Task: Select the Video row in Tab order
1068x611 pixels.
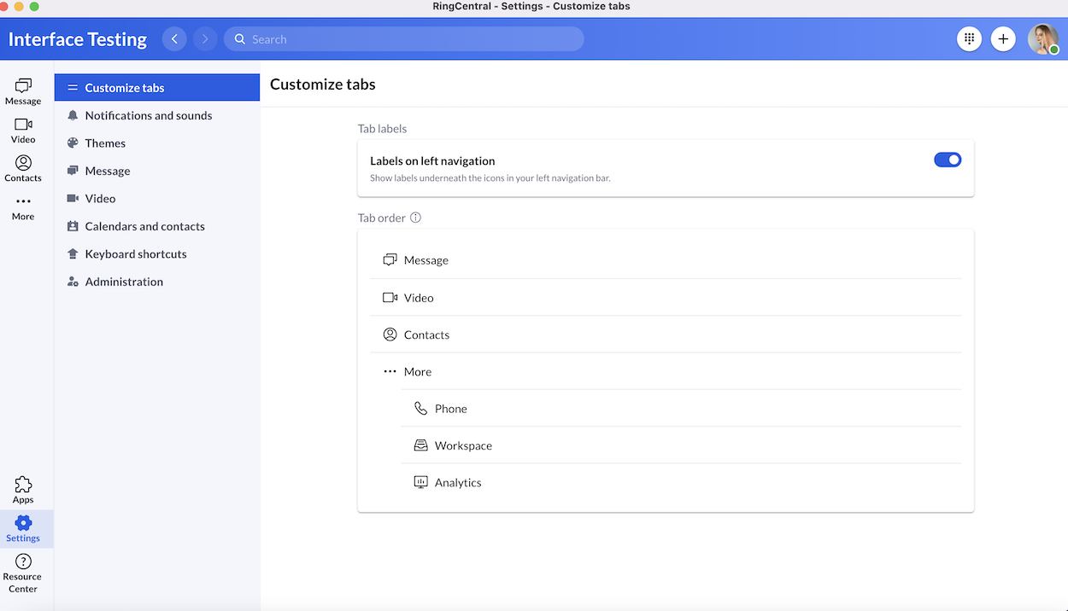Action: click(666, 298)
